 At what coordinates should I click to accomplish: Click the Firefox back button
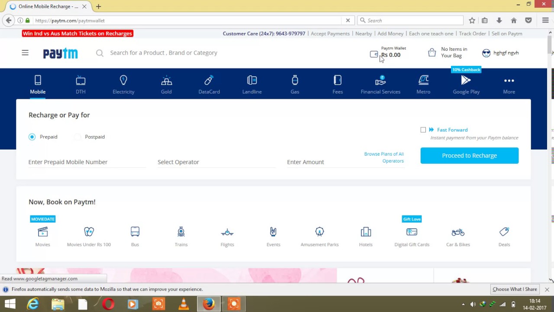9,20
